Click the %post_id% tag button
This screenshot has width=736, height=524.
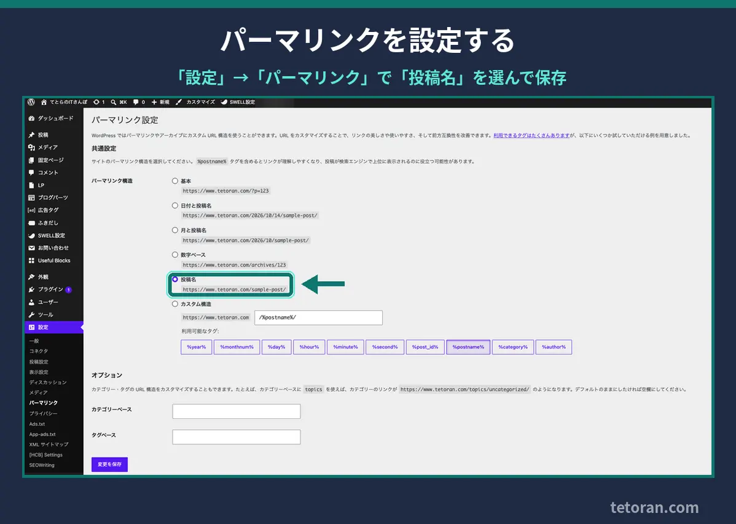tap(425, 347)
